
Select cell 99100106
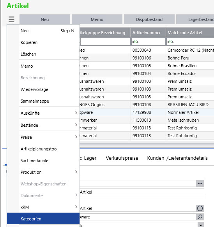tap(148, 58)
